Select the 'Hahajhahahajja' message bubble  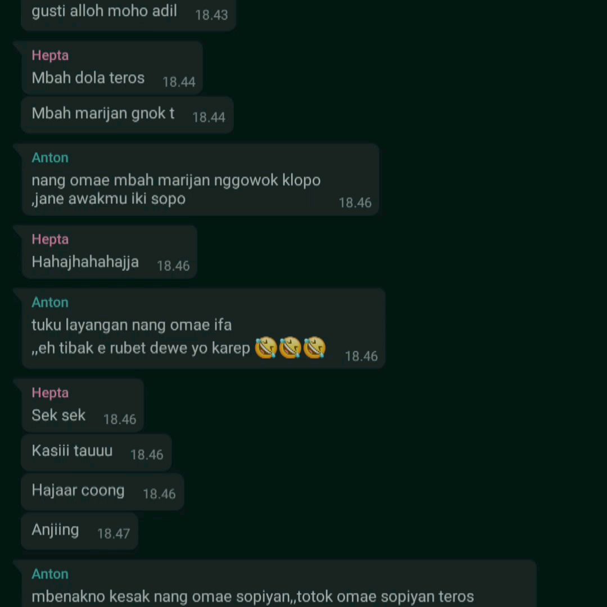click(x=109, y=252)
